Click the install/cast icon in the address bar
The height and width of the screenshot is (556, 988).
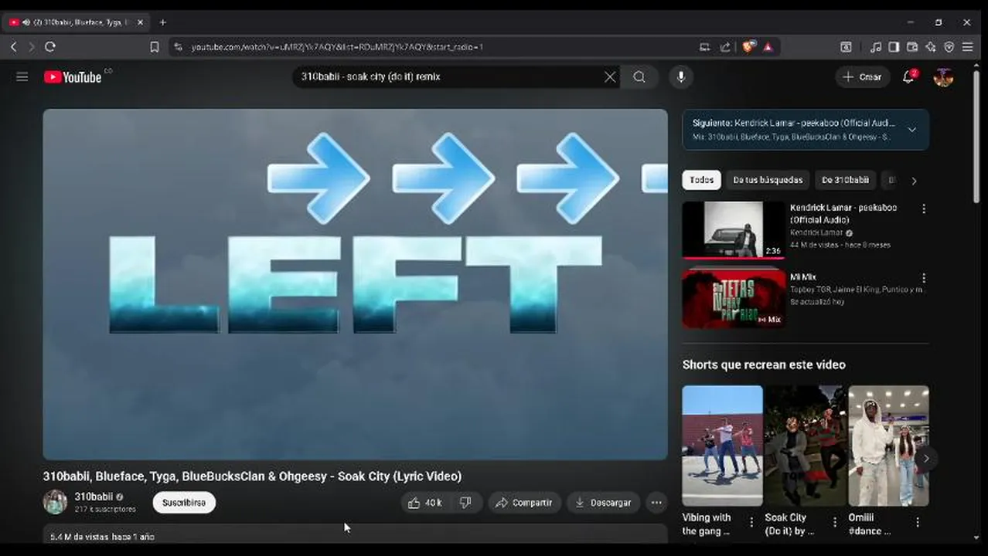(x=704, y=47)
